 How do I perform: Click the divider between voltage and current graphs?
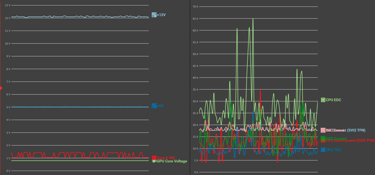coord(190,87)
